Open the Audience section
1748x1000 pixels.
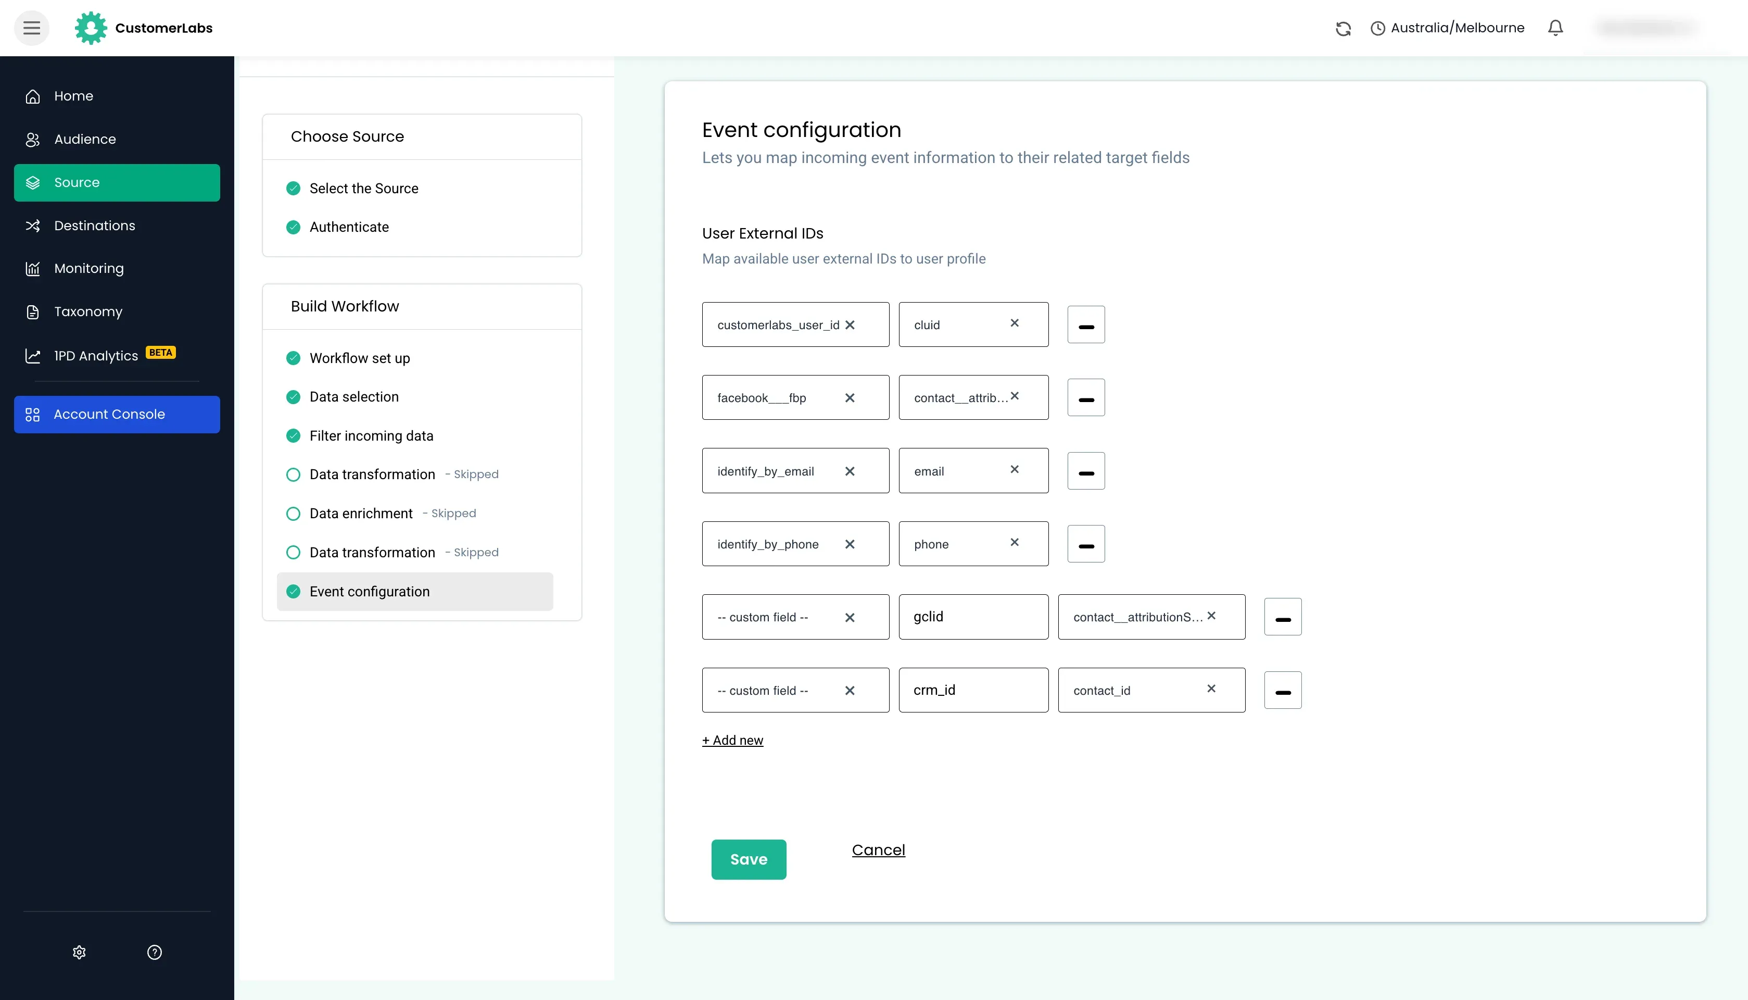point(117,140)
